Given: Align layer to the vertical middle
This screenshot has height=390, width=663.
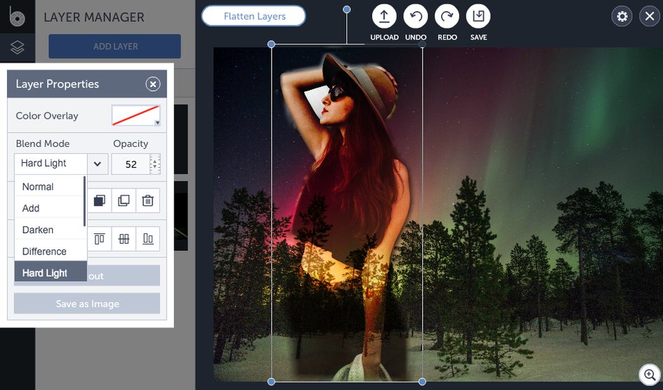Looking at the screenshot, I should tap(124, 239).
